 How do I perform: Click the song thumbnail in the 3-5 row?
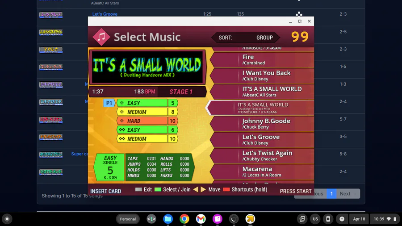[x=51, y=137]
